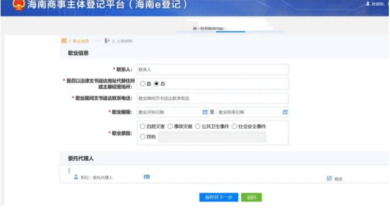Click the 歇业信息 section heading
This screenshot has width=390, height=218.
click(x=79, y=53)
